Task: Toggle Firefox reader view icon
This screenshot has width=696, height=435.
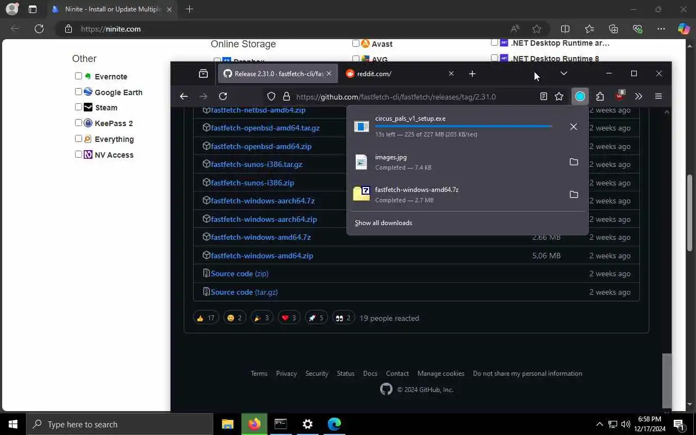Action: [543, 97]
